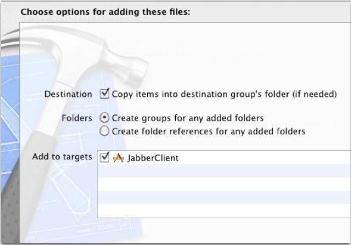Click the bottom empty row of targets list
This screenshot has height=245, width=351.
pyautogui.click(x=224, y=211)
